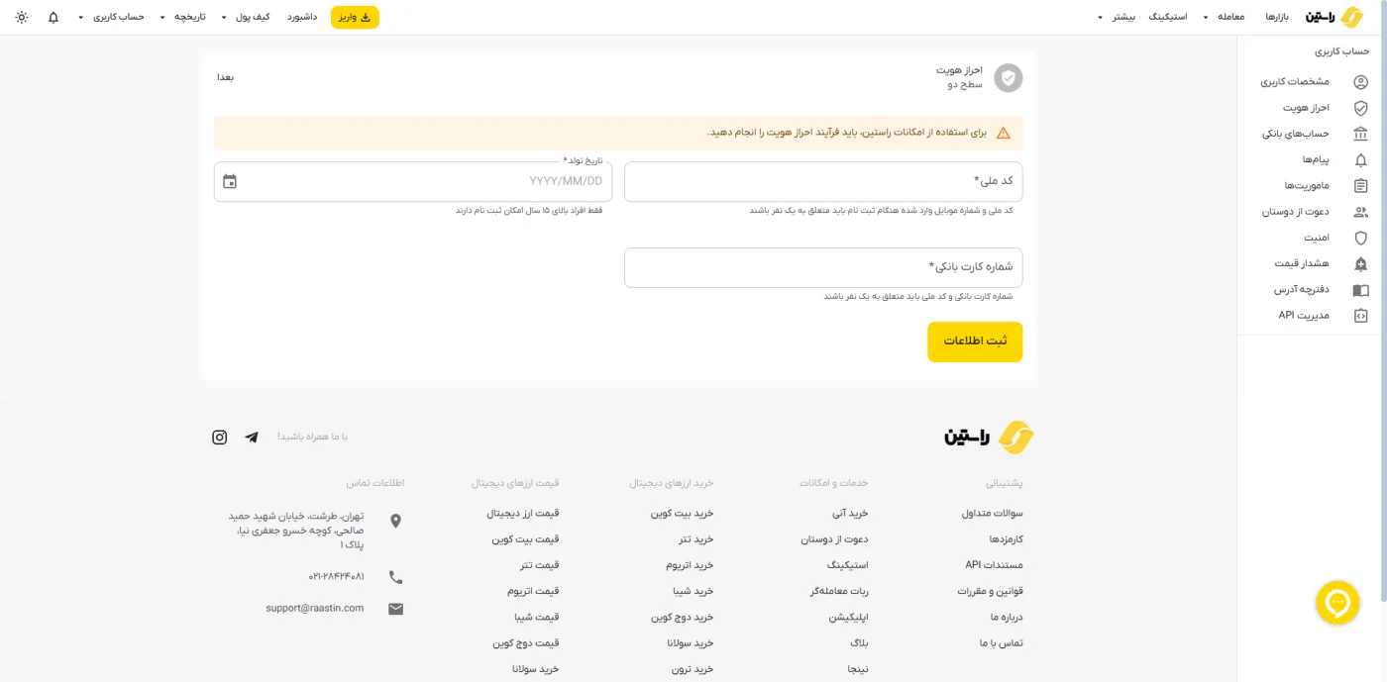
Task: Click the yellow واریز deposit button
Action: coord(355,17)
